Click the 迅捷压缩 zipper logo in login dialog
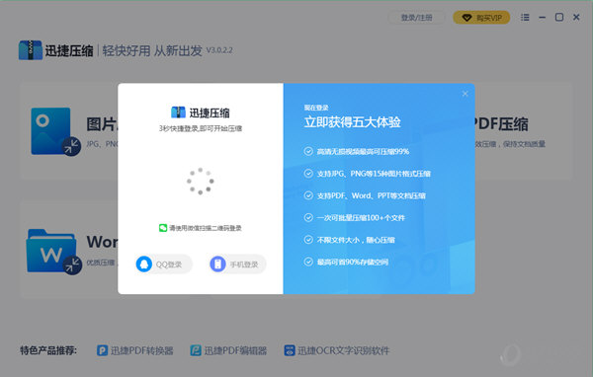 point(178,113)
